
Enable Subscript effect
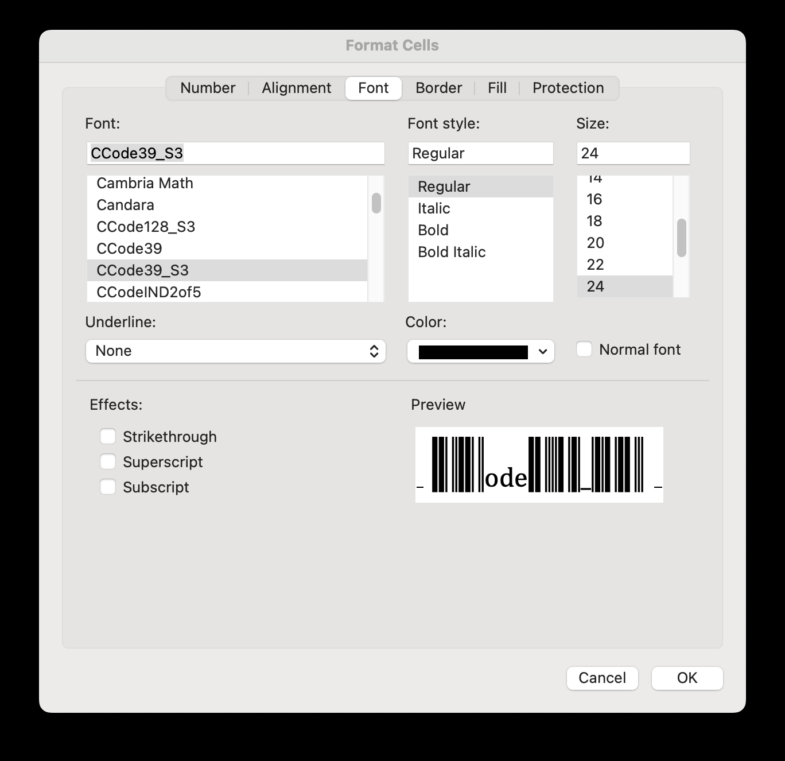pyautogui.click(x=108, y=487)
